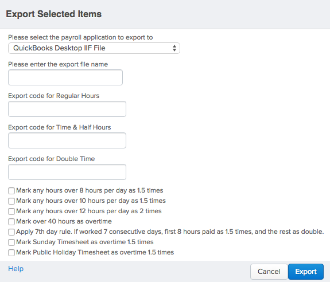
Task: Click into the Double Time code field
Action: pos(67,172)
